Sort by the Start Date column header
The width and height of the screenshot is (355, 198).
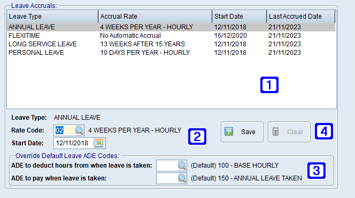coord(240,16)
